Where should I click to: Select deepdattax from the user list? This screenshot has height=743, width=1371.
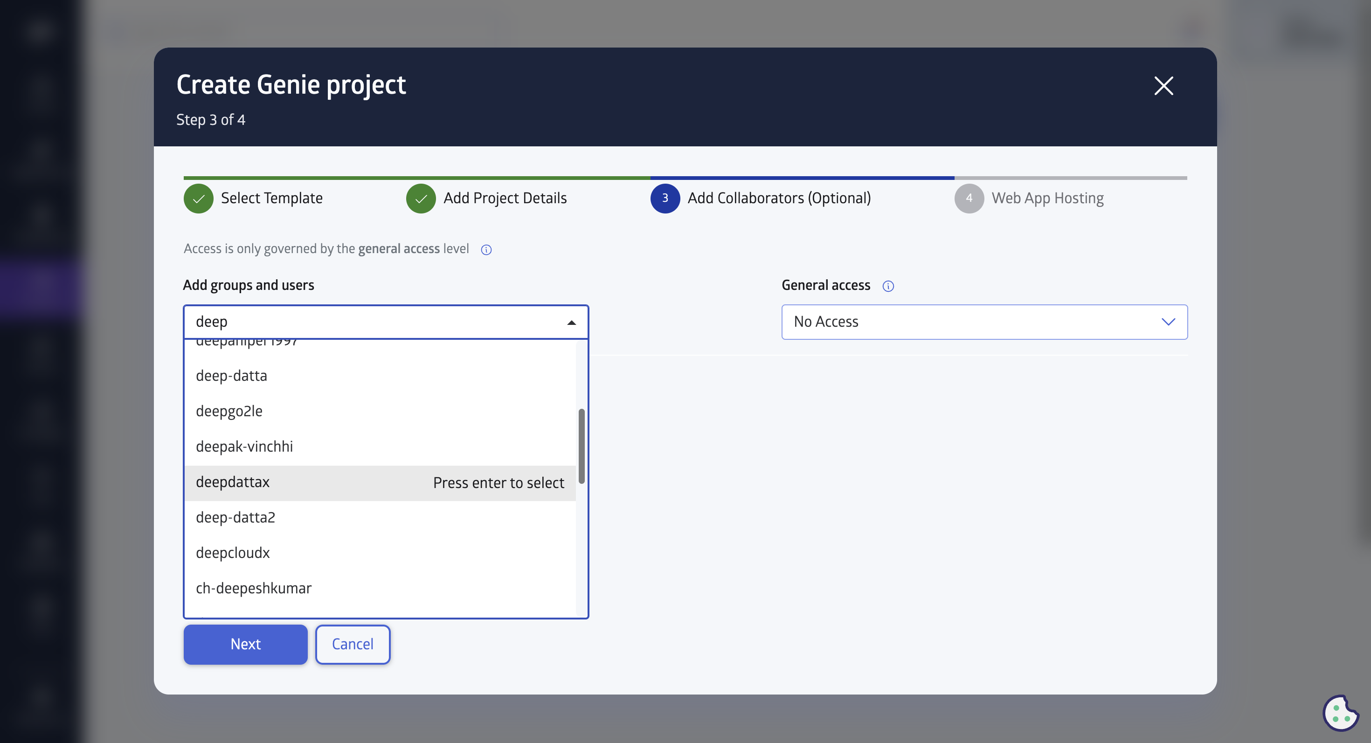233,482
